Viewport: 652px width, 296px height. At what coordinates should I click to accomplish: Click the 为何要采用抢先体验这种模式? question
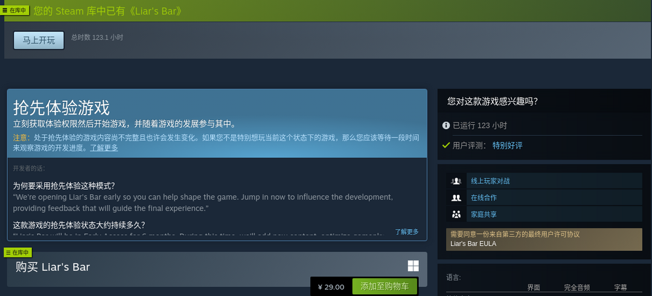[64, 185]
